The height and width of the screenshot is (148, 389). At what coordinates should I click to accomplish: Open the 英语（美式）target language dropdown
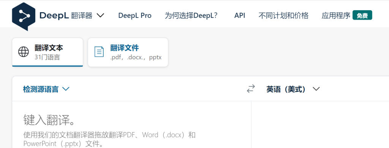[x=293, y=89]
